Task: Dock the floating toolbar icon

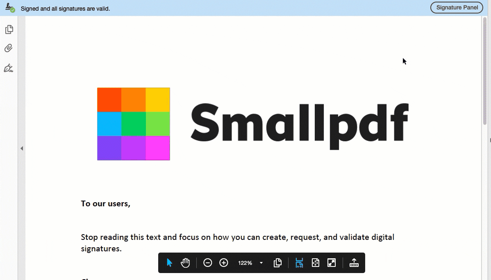Action: 354,263
